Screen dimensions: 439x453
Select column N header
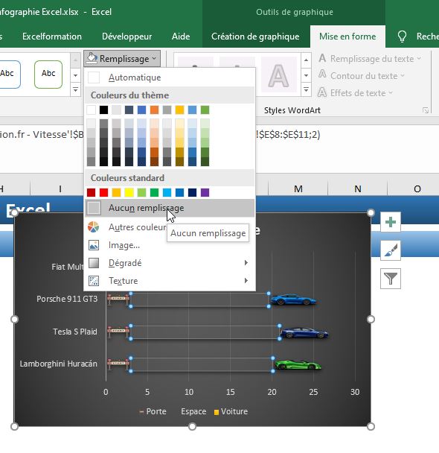[x=358, y=189]
